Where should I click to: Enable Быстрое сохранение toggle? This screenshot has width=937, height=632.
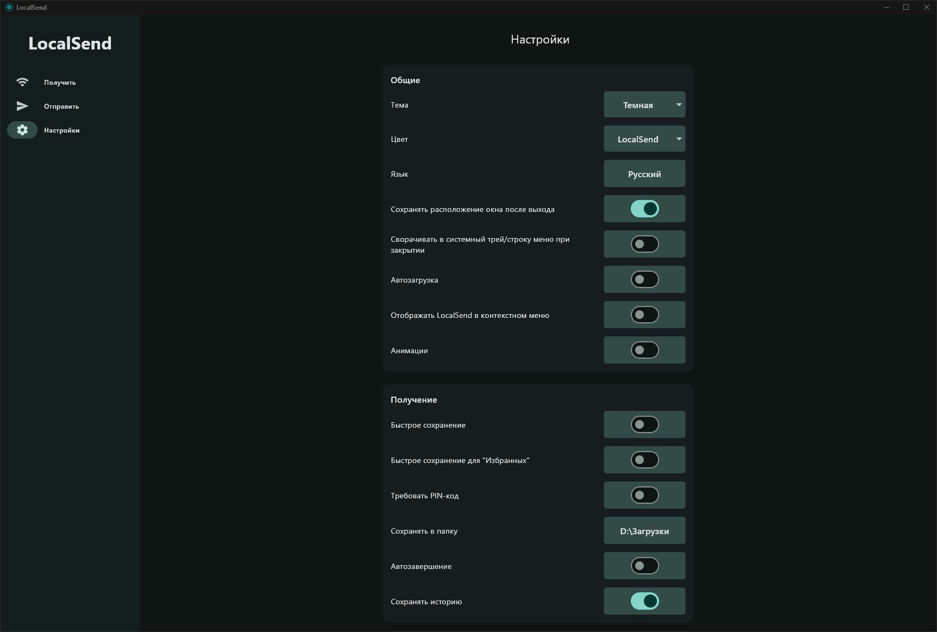tap(644, 424)
